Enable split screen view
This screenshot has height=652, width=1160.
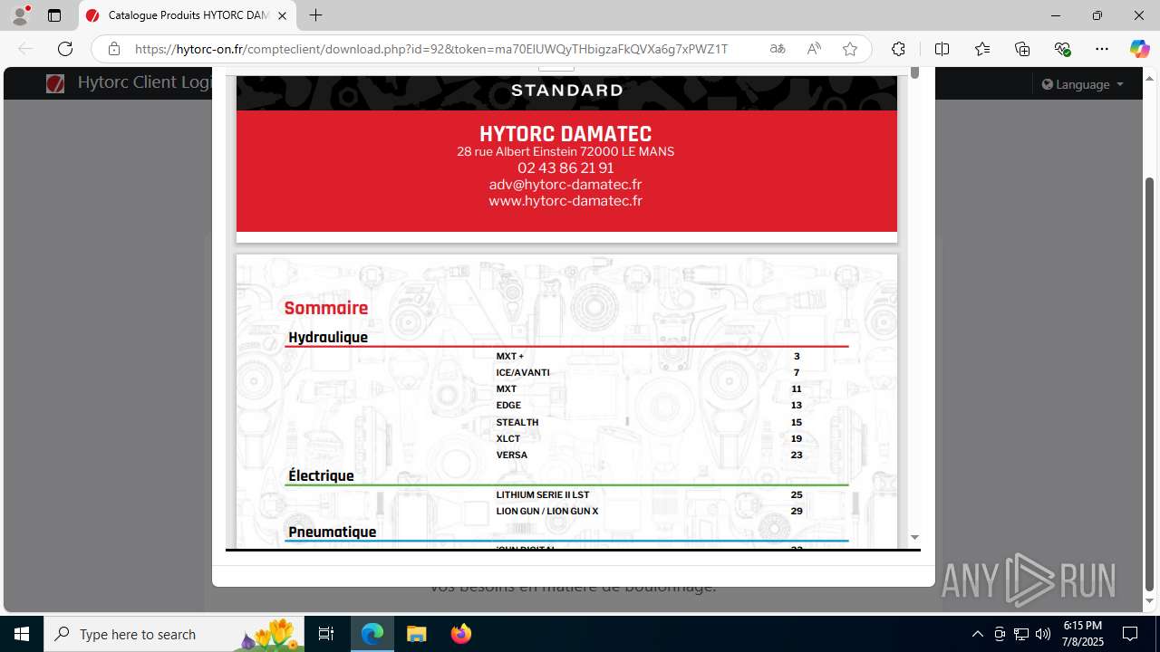(x=942, y=49)
